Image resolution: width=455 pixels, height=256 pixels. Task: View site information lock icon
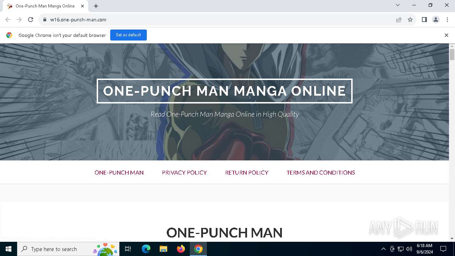[x=45, y=20]
